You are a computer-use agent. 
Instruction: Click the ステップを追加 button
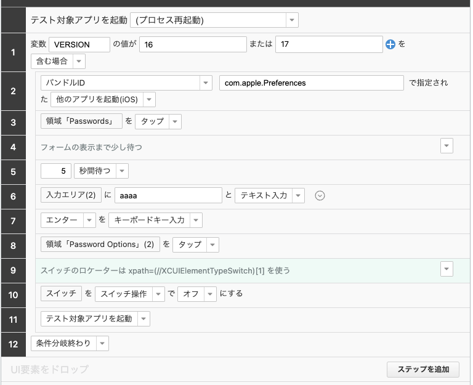tap(423, 370)
